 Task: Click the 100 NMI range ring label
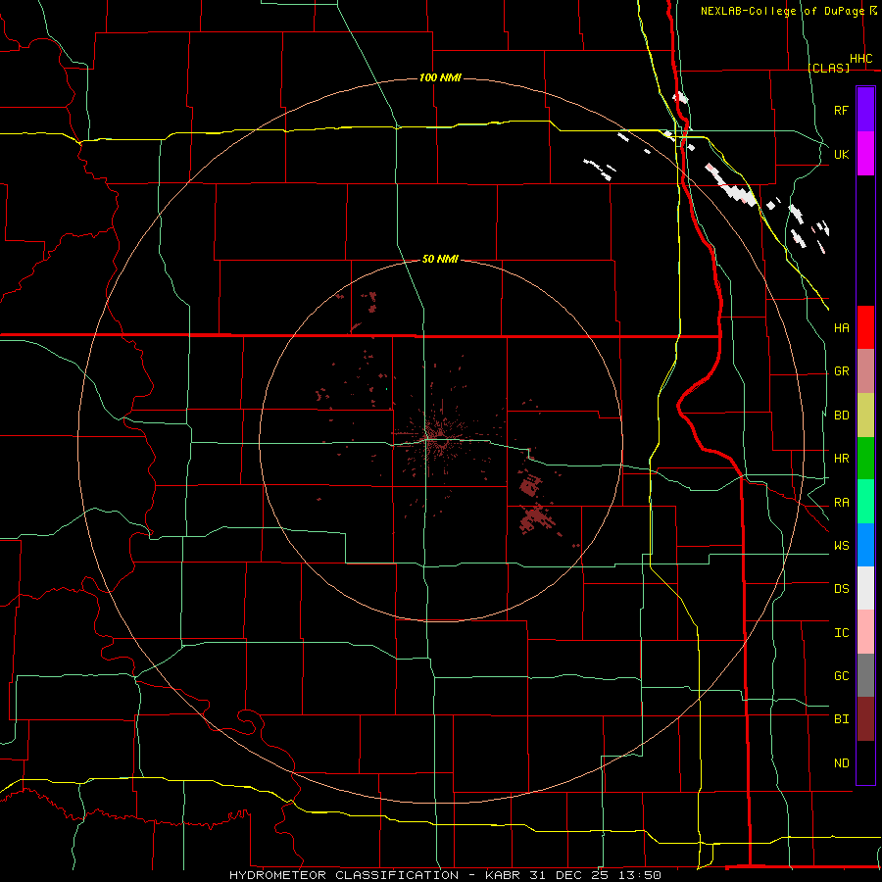pos(440,77)
